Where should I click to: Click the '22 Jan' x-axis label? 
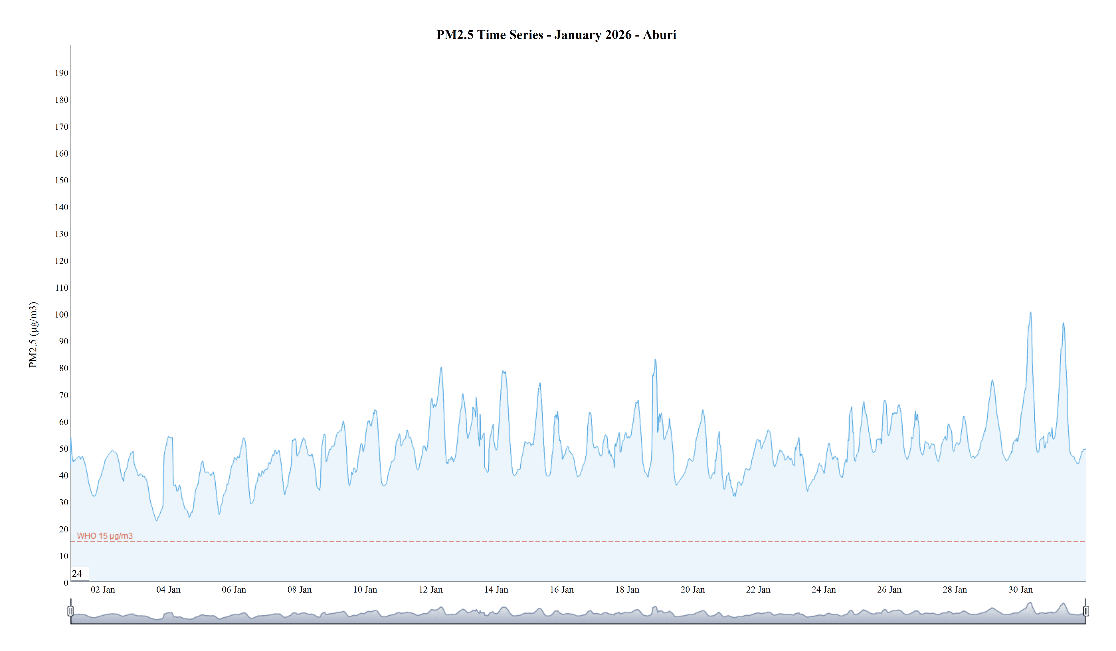(758, 589)
